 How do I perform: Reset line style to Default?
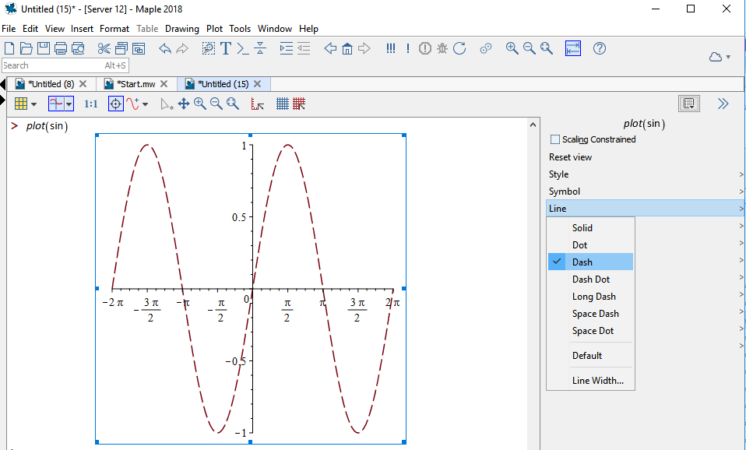click(590, 355)
